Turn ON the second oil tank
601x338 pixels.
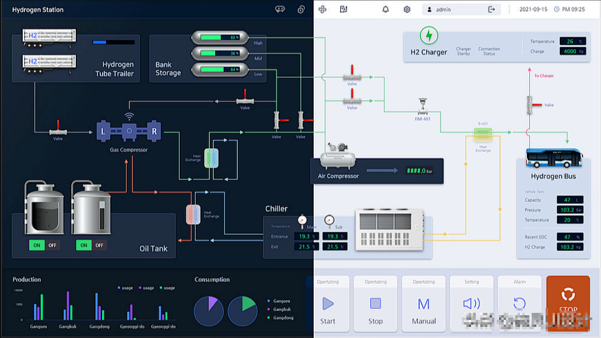coord(83,245)
